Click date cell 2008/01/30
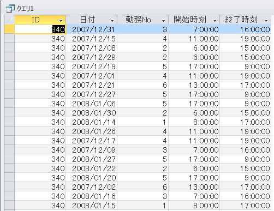 (92, 113)
